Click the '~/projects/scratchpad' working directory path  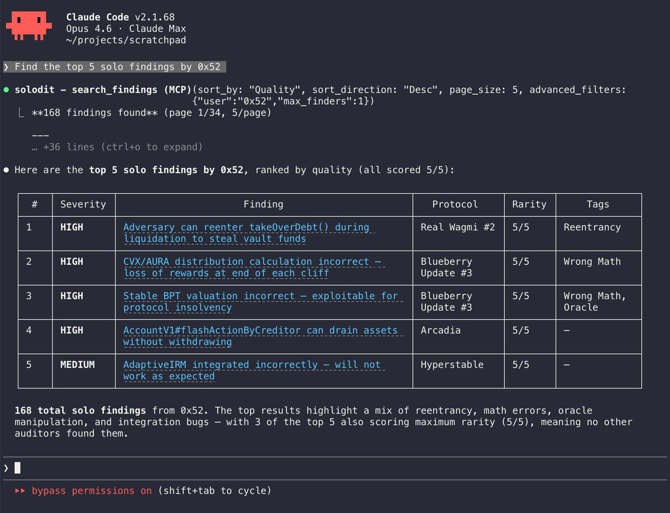click(x=126, y=41)
